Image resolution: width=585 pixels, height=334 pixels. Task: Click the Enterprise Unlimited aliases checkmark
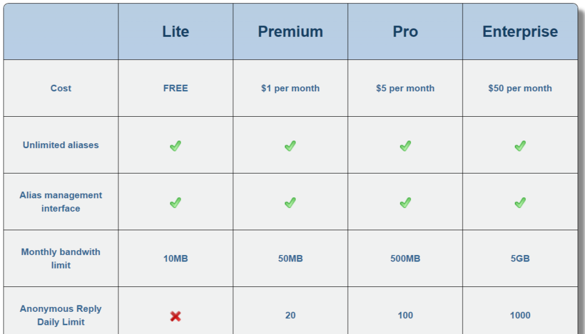click(x=520, y=145)
